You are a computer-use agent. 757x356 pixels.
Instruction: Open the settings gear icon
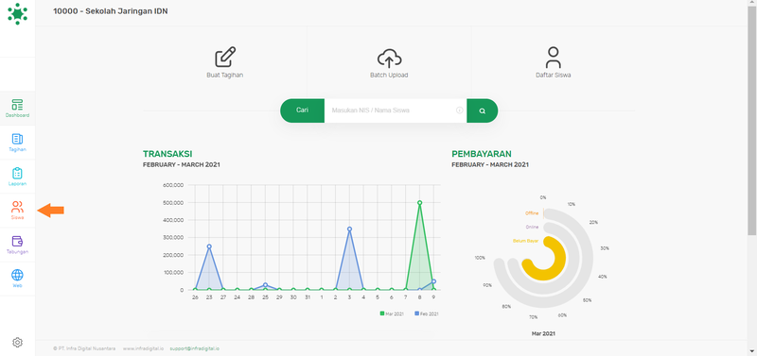17,343
